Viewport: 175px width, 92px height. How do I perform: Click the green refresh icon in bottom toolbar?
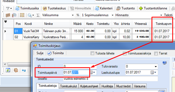(x=8, y=70)
